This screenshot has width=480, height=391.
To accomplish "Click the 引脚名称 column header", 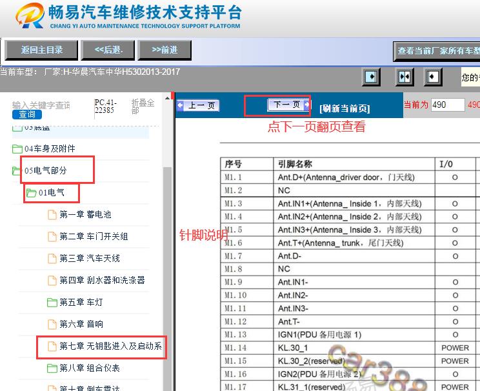I will click(x=354, y=164).
